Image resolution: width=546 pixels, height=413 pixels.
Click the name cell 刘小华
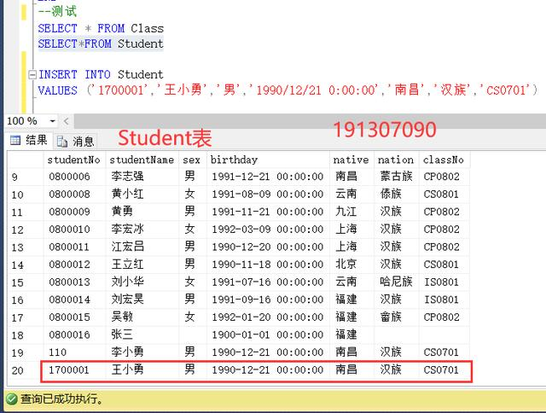point(142,282)
